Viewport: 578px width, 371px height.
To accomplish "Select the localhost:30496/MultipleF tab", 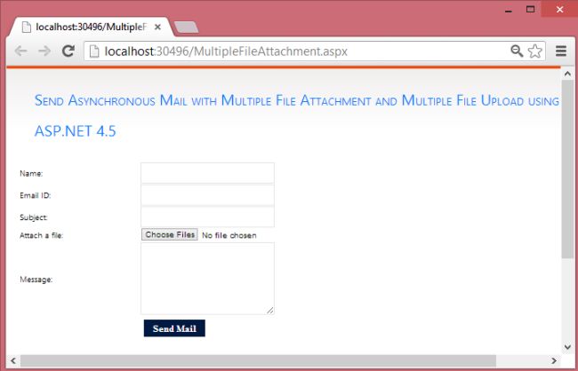I will [x=91, y=28].
